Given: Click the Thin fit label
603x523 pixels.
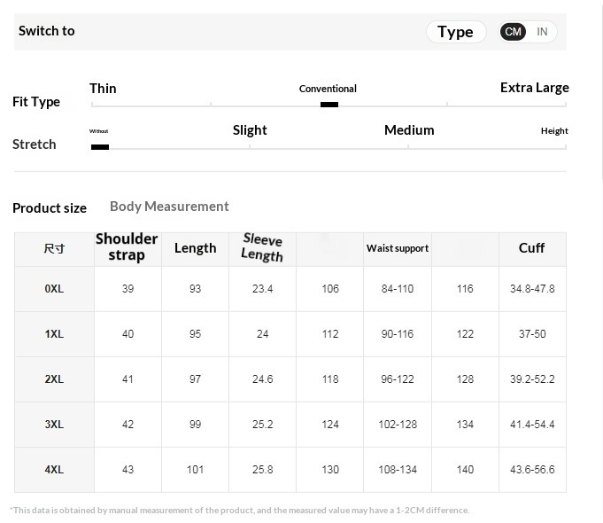Looking at the screenshot, I should point(103,89).
